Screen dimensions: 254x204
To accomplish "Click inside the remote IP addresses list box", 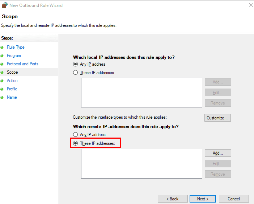I will pyautogui.click(x=141, y=164).
